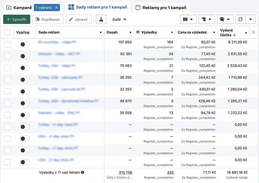
Task: Click the Duplikovat button
Action: [48, 19]
